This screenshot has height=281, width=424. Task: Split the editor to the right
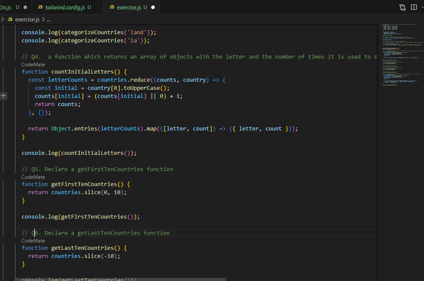(414, 7)
